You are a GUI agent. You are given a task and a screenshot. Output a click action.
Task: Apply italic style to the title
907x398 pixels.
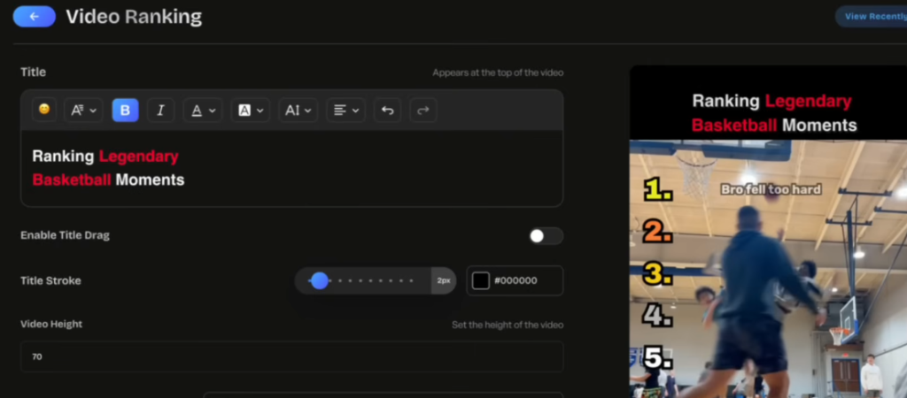coord(160,110)
